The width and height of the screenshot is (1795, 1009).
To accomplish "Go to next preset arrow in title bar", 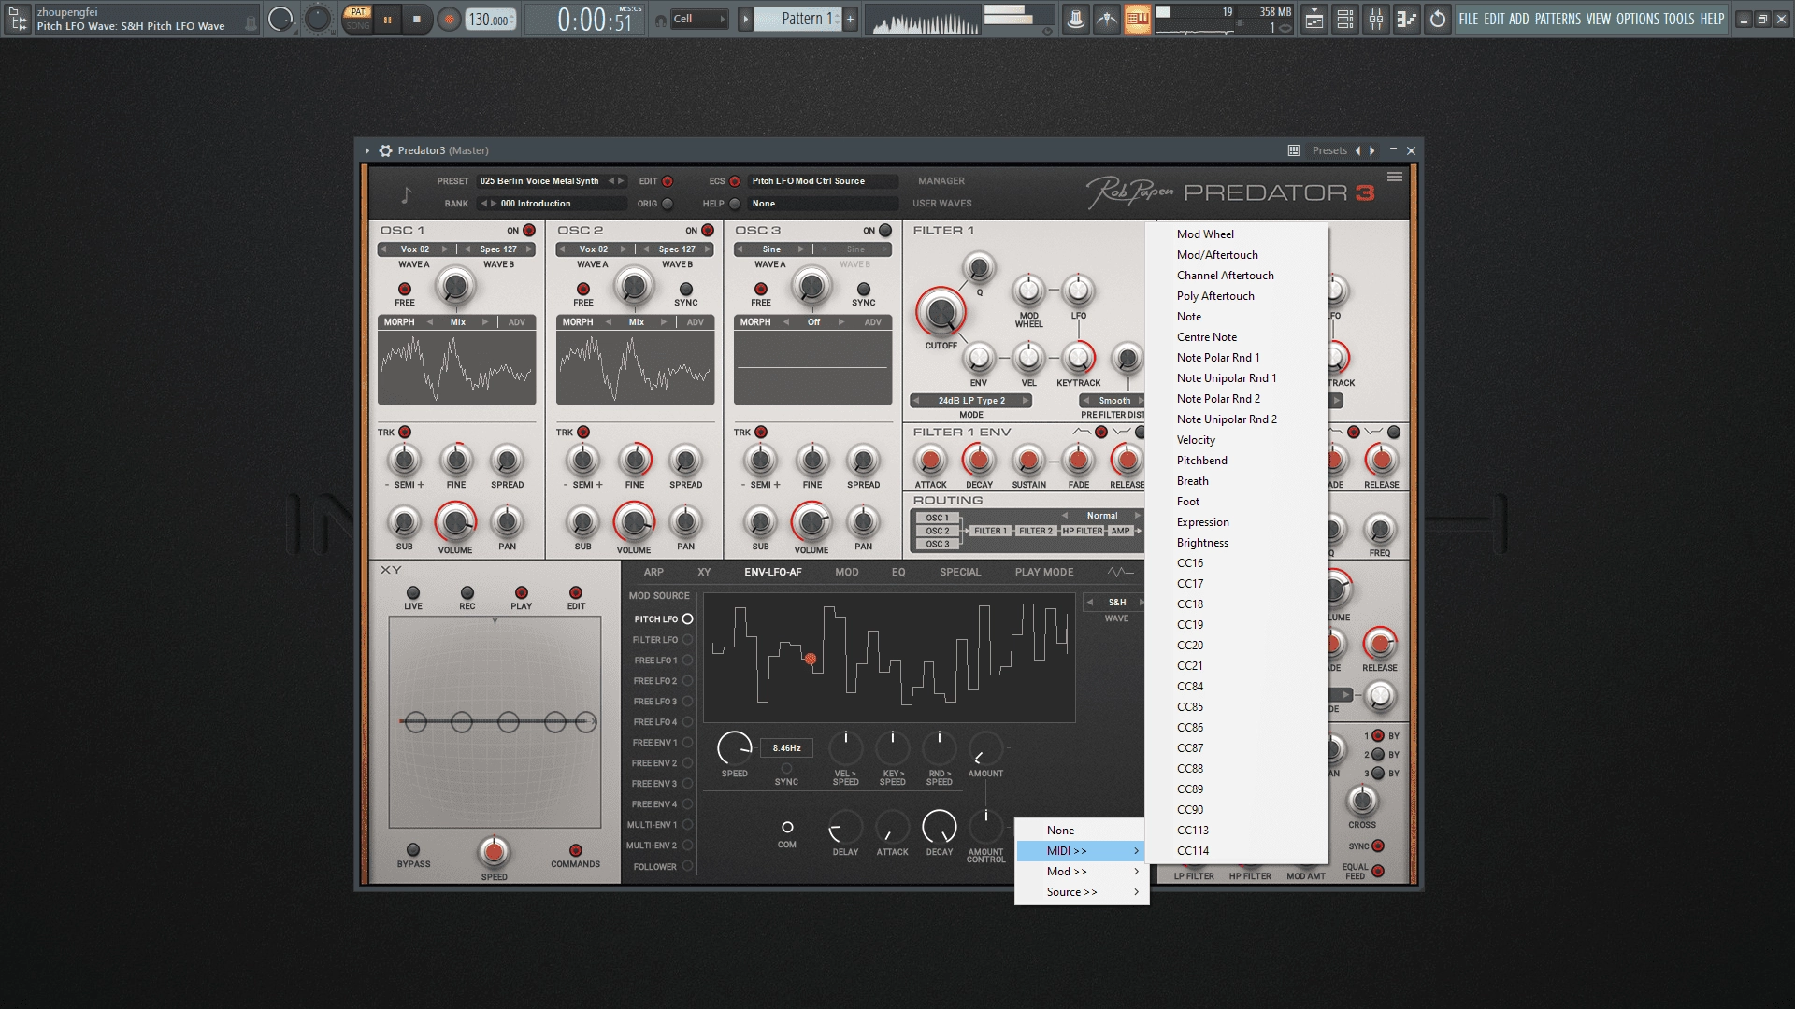I will (1372, 150).
